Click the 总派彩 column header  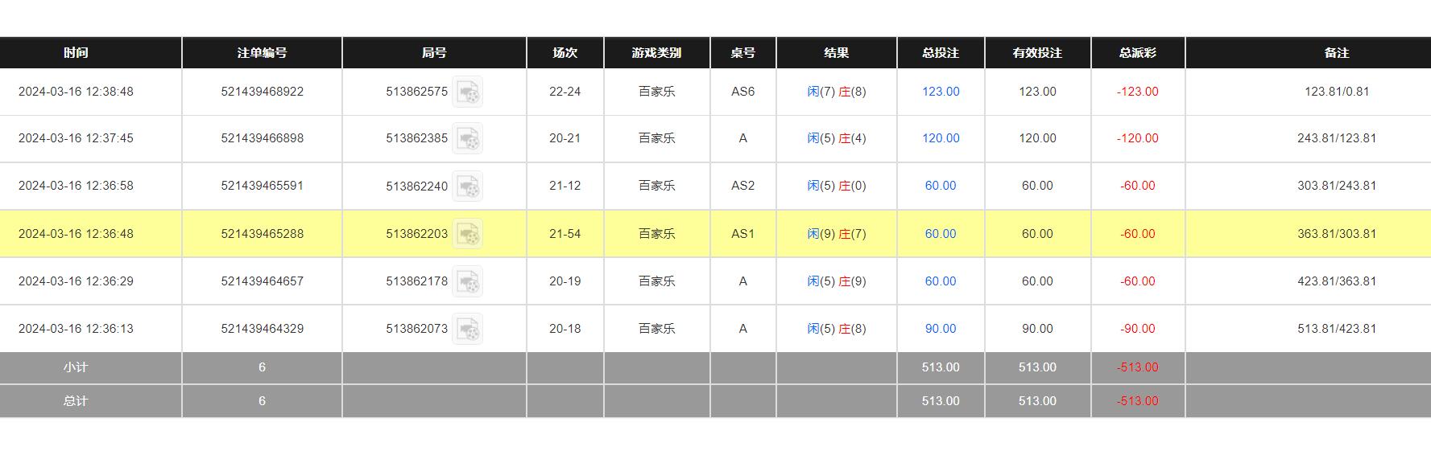tap(1137, 53)
